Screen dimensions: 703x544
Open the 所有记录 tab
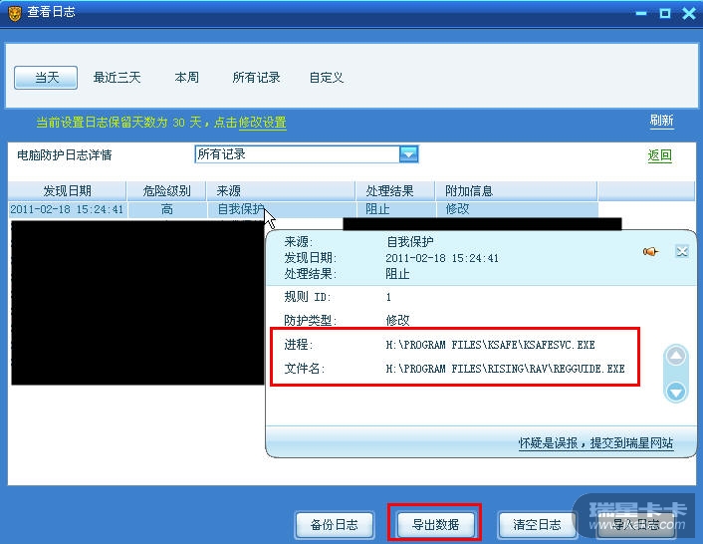tap(256, 78)
